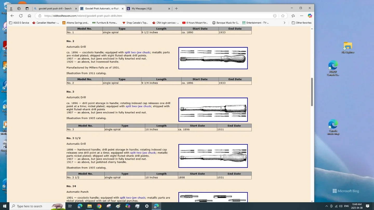Add this page to favorites (star icon)
374x210 pixels.
283,16
